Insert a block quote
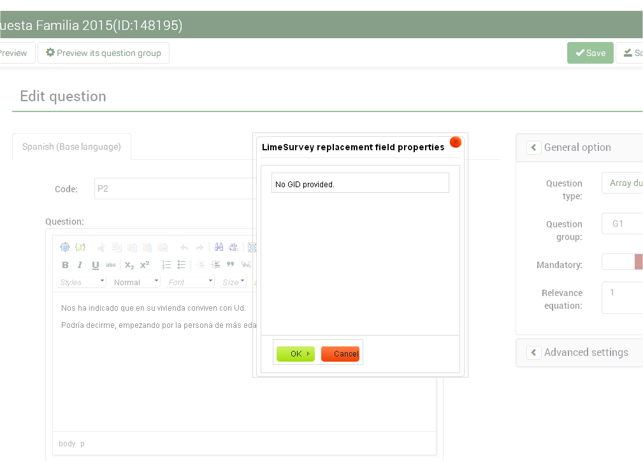The width and height of the screenshot is (643, 461). (x=230, y=265)
